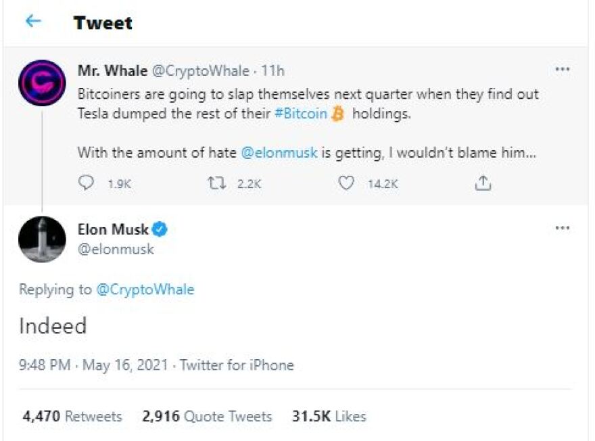Click the verified badge next to Elon Musk

click(x=160, y=229)
